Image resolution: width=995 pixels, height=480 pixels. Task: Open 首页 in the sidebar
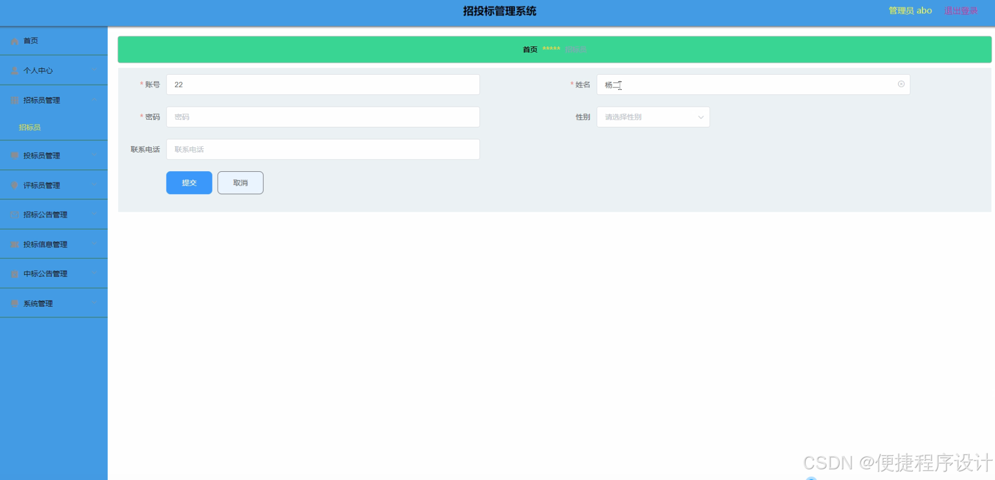click(x=53, y=41)
